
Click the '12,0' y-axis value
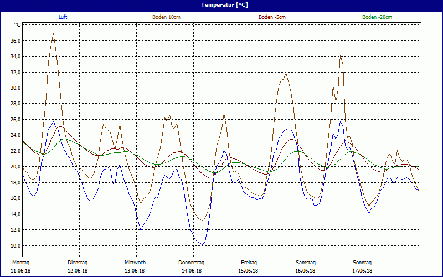click(16, 229)
